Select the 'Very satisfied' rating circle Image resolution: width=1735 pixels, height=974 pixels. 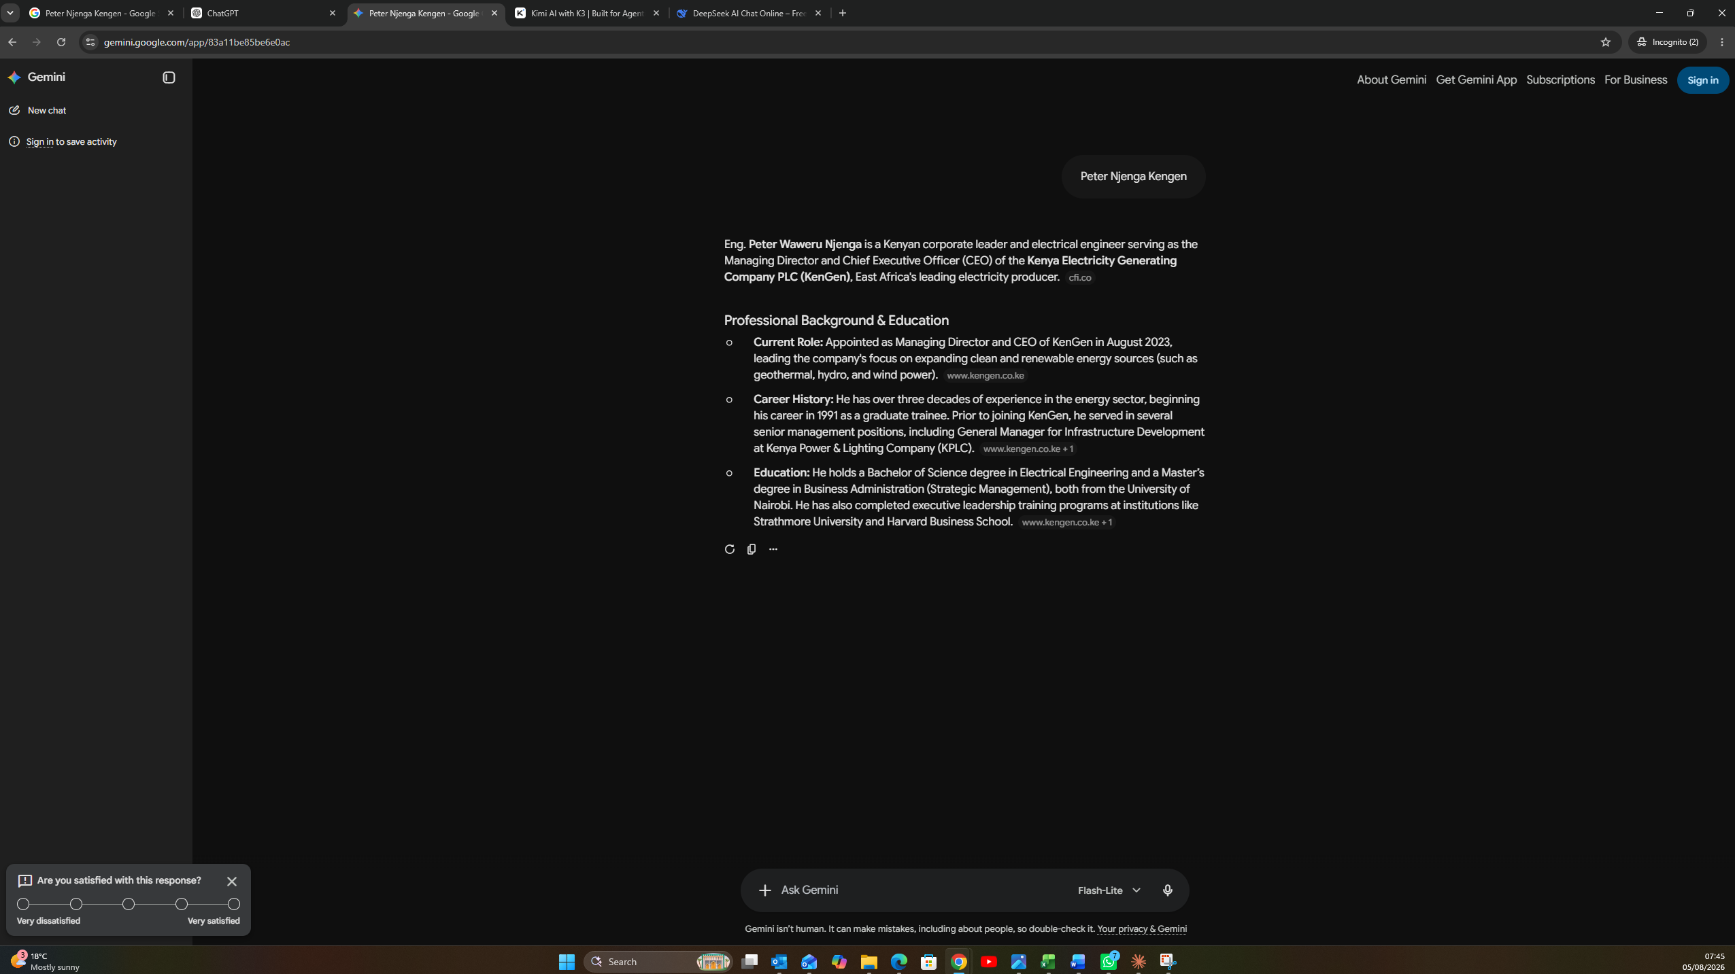(234, 904)
